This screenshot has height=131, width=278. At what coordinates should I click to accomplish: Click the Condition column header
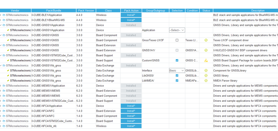click(192, 11)
